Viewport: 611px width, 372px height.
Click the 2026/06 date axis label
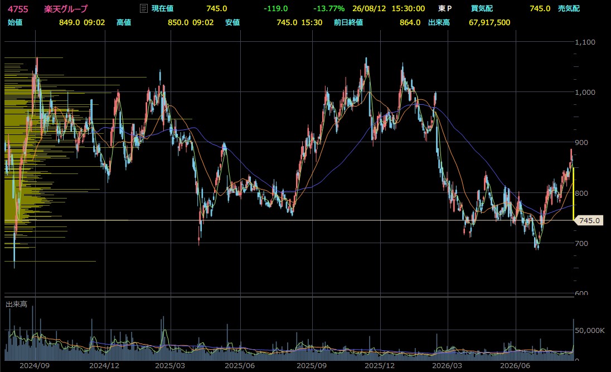point(515,366)
